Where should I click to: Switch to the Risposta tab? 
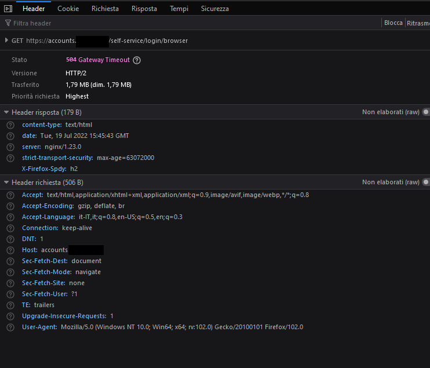point(144,9)
